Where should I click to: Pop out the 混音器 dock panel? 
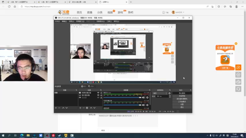click(x=150, y=90)
